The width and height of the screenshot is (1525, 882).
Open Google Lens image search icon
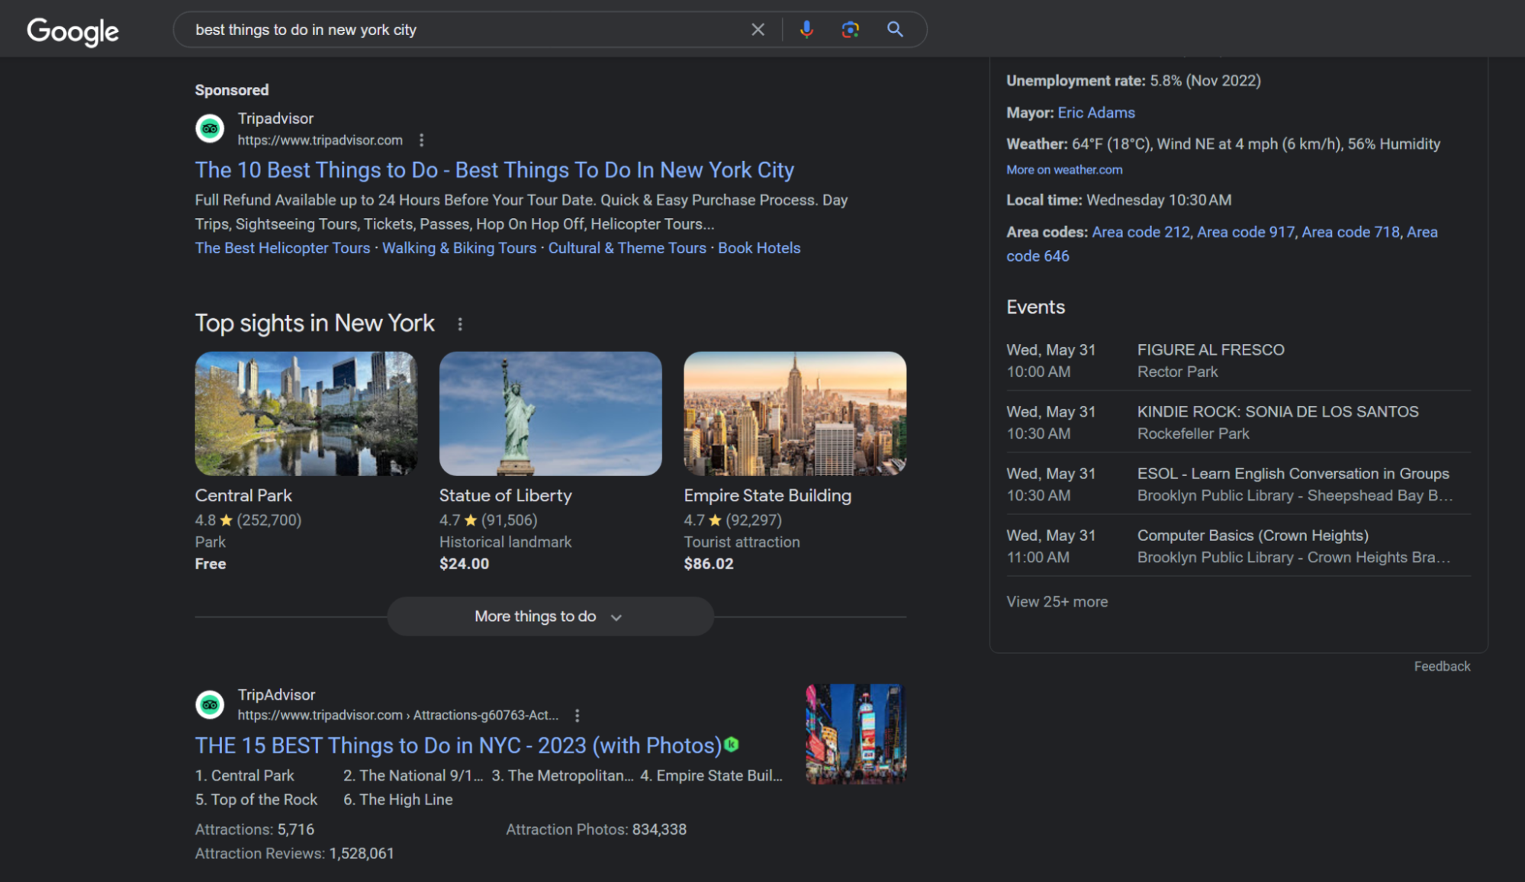[x=850, y=30]
